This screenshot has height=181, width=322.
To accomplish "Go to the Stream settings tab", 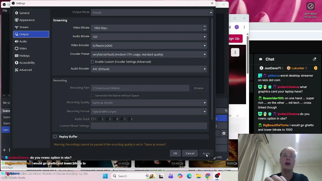I will (31, 27).
